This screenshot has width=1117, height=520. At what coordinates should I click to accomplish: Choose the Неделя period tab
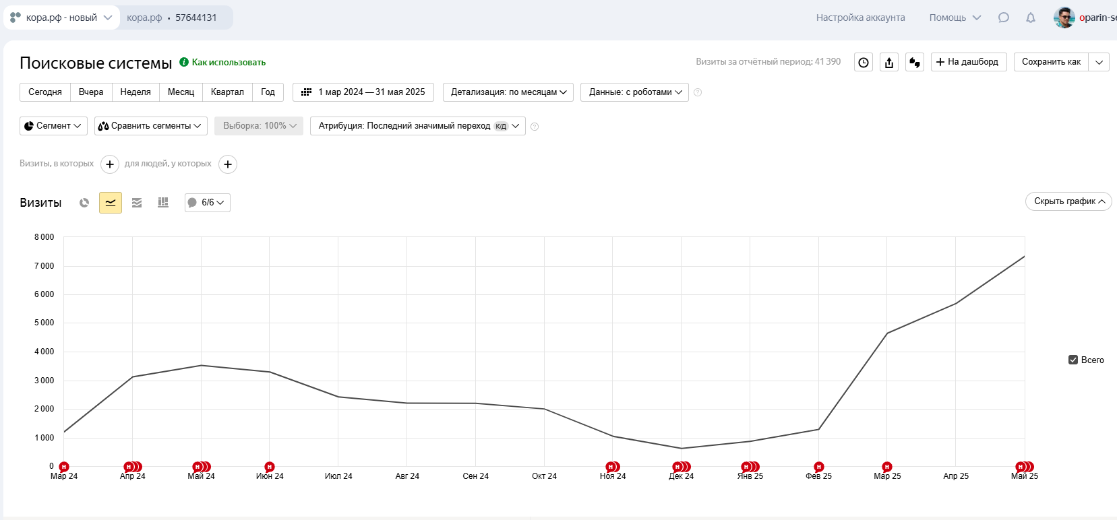click(x=135, y=92)
